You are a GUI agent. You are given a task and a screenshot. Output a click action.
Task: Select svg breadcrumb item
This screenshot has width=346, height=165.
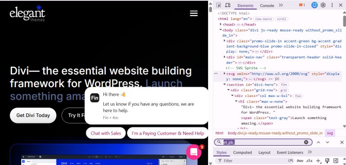(x=330, y=133)
